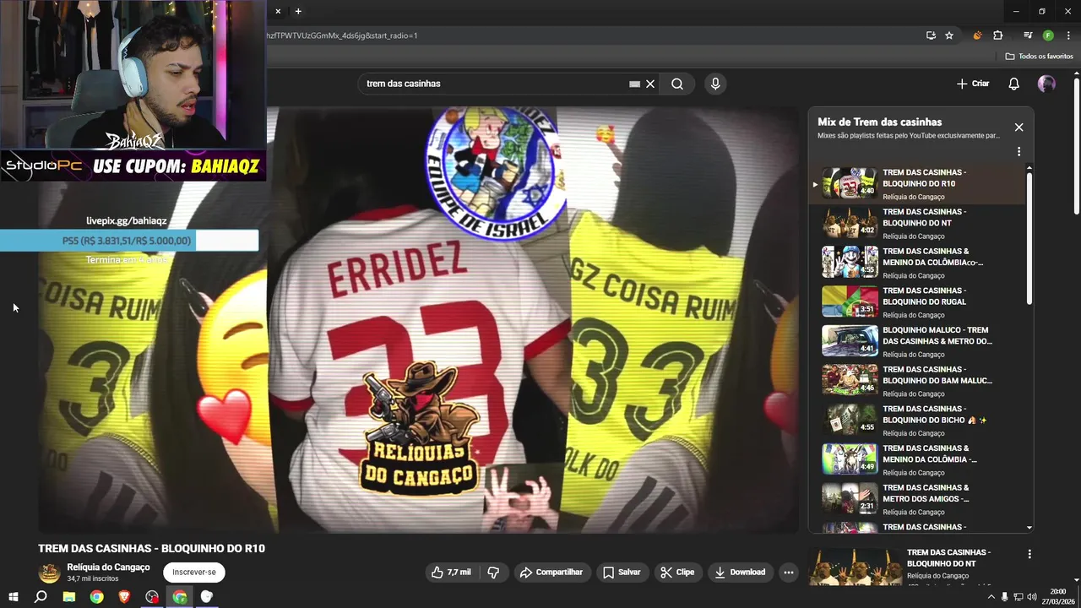
Task: Click the magnifier search button
Action: coord(677,84)
